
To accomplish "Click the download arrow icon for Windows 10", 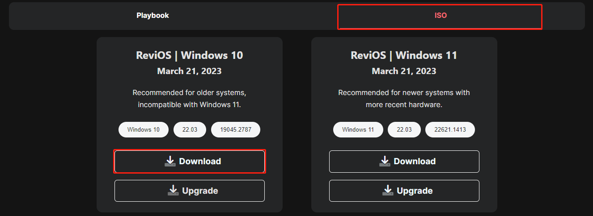I will coord(170,161).
